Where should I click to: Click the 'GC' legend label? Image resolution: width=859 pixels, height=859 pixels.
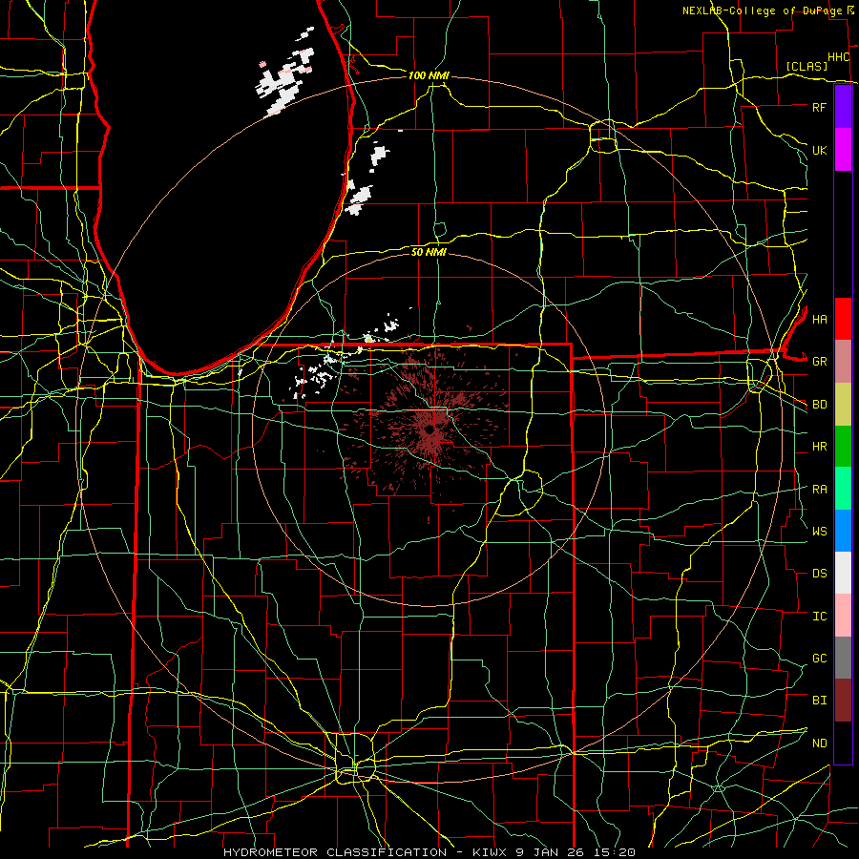pyautogui.click(x=819, y=659)
